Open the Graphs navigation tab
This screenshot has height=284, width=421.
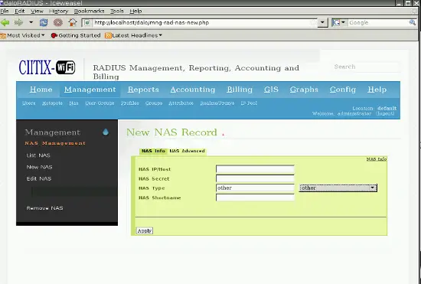(x=304, y=90)
